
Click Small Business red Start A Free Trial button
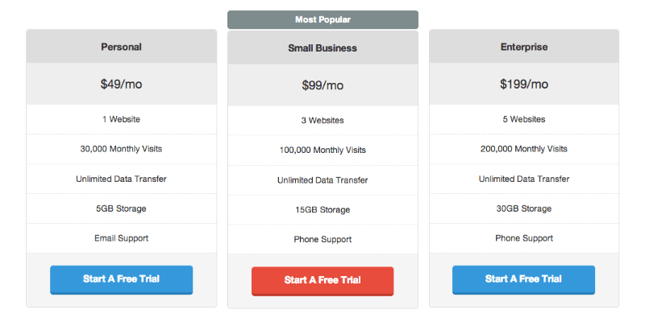pyautogui.click(x=322, y=281)
